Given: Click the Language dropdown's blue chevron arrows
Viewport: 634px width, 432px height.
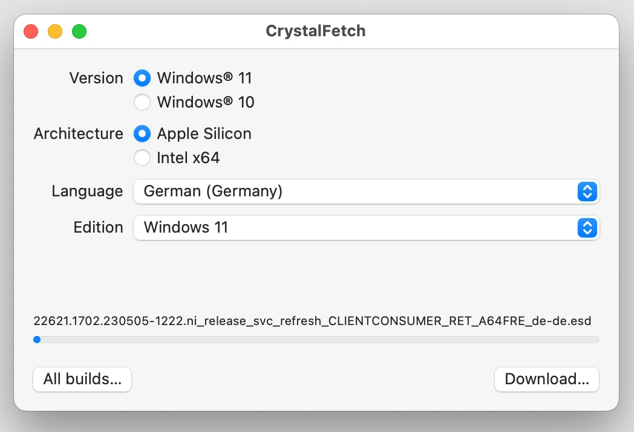Looking at the screenshot, I should pyautogui.click(x=587, y=192).
